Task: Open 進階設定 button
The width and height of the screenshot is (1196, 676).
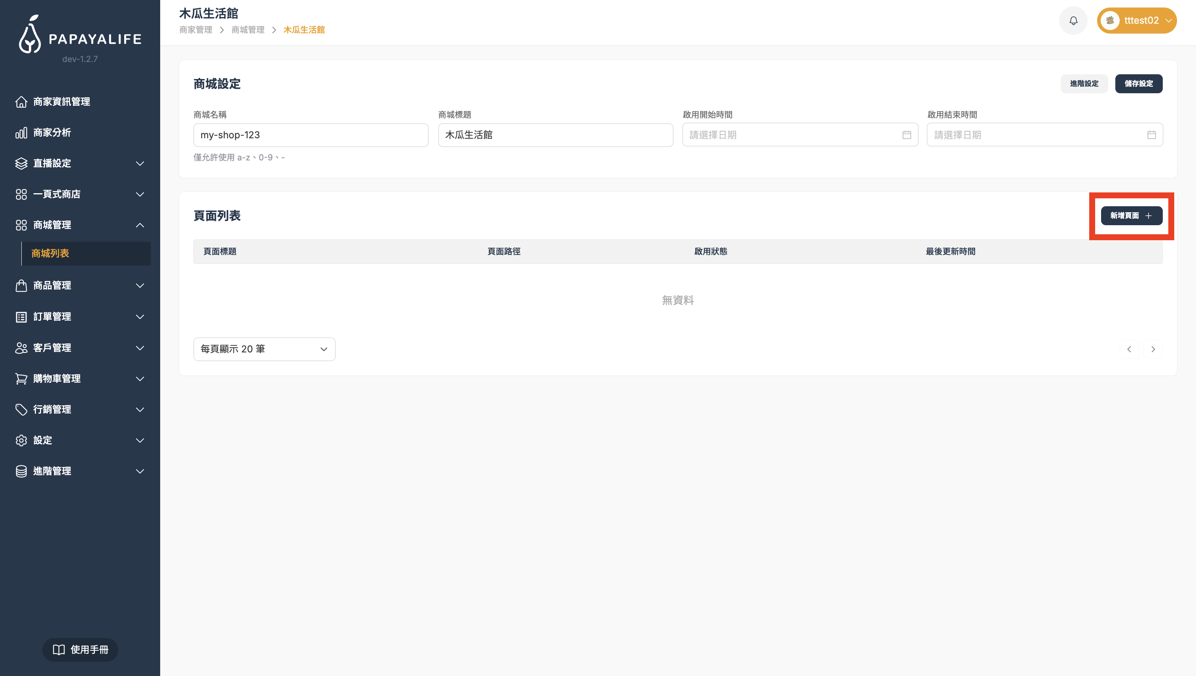Action: [x=1084, y=84]
